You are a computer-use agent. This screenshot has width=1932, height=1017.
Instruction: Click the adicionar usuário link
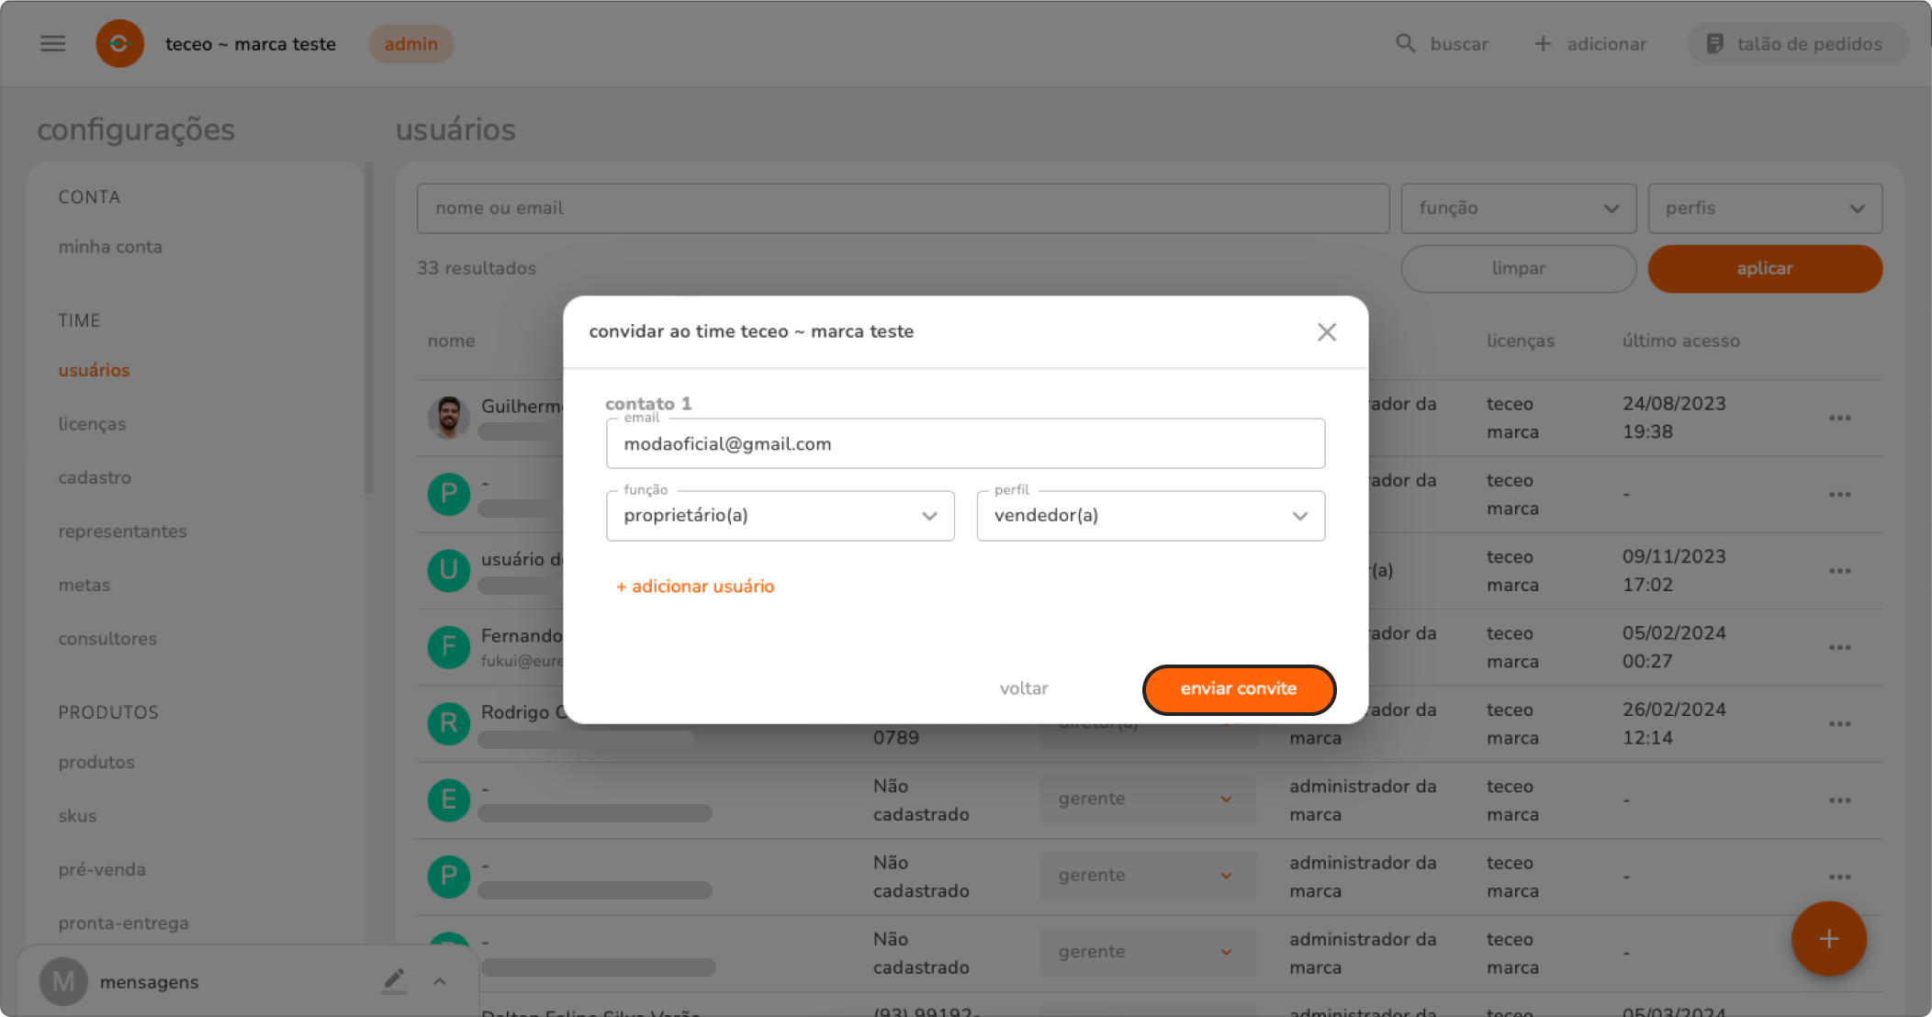click(x=695, y=587)
